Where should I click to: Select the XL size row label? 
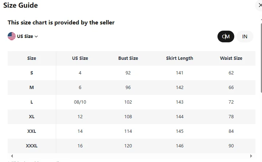(x=32, y=117)
